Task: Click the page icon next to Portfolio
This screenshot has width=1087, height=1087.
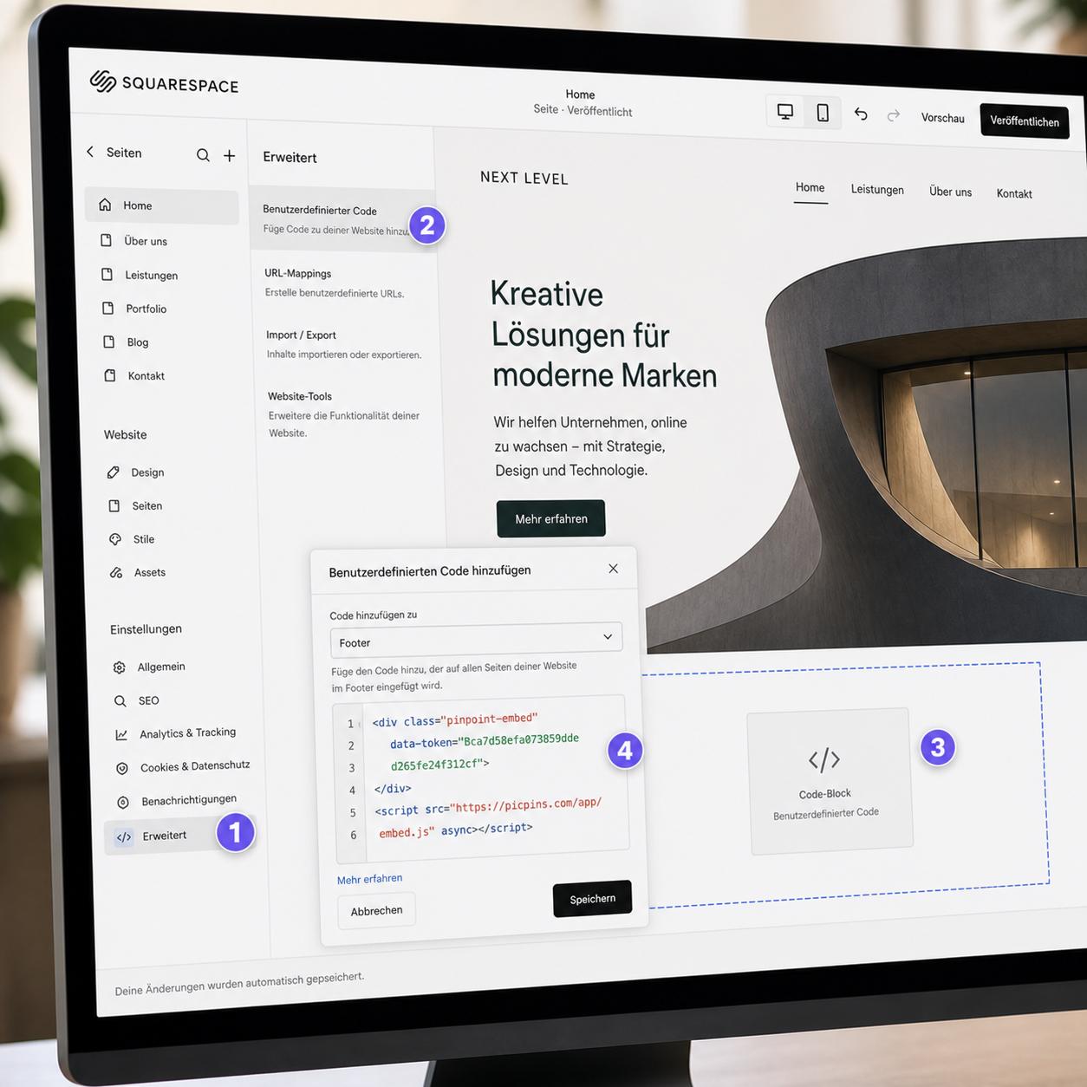Action: click(107, 308)
